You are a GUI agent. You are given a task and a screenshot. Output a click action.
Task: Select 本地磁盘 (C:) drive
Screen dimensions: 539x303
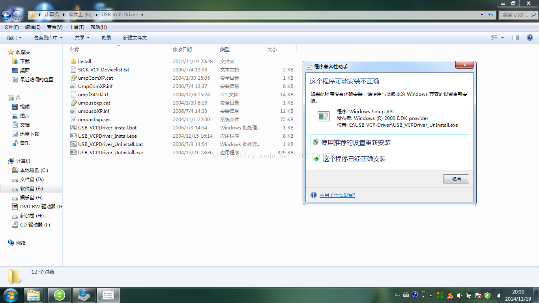(x=34, y=170)
